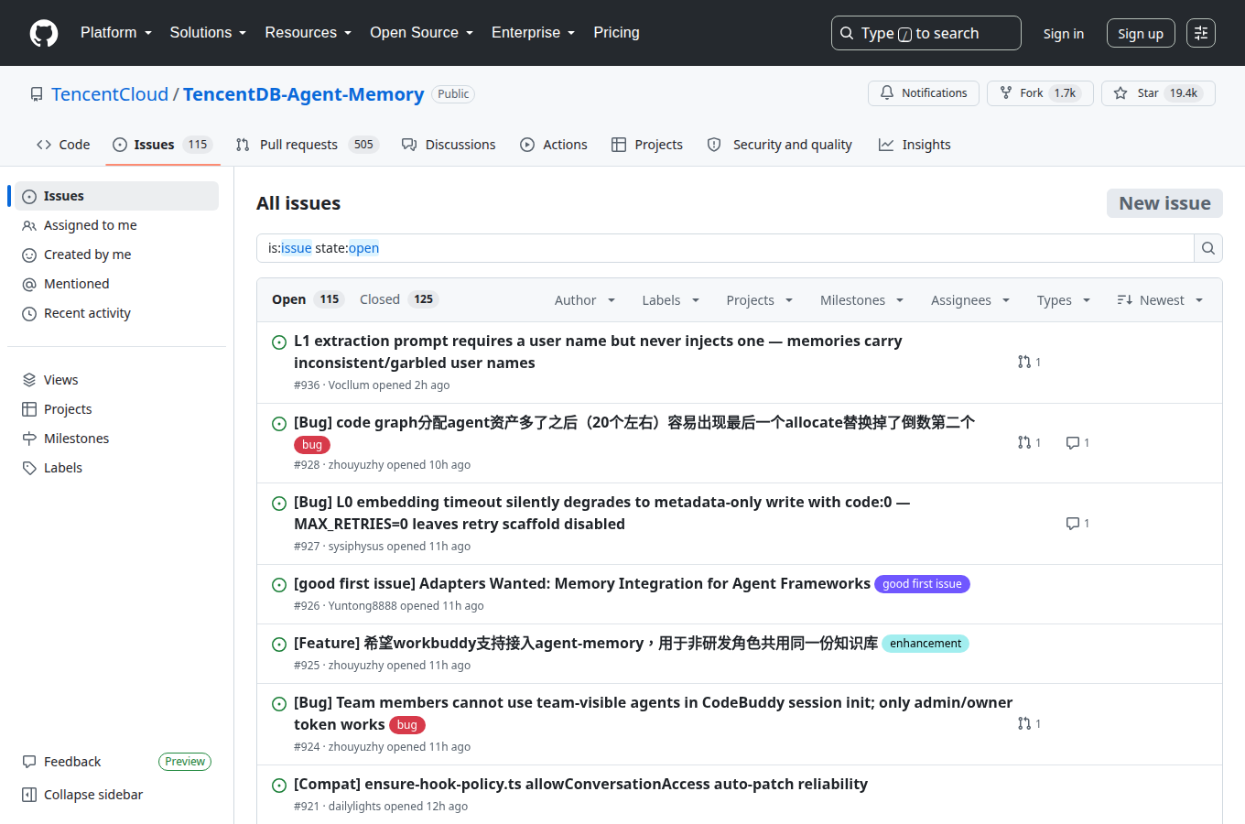Click the search magnifier icon in issue filter
This screenshot has height=824, width=1245.
[1208, 248]
